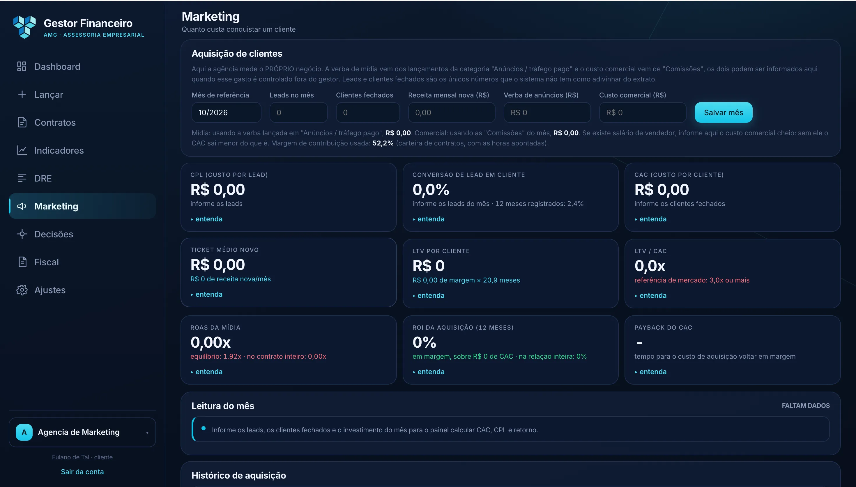
Task: Go to the Dashboard menu item
Action: pyautogui.click(x=82, y=67)
